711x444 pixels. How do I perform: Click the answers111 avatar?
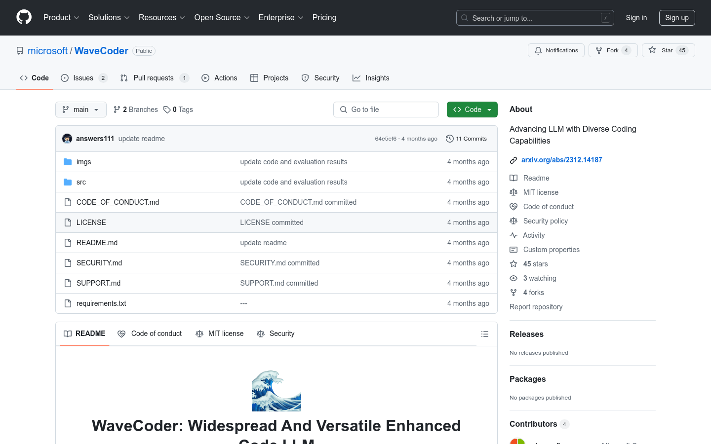pos(67,139)
